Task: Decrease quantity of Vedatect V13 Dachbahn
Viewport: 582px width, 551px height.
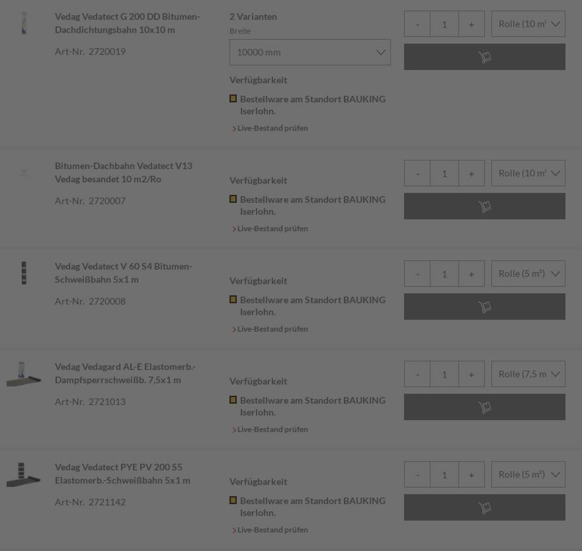Action: (x=417, y=173)
